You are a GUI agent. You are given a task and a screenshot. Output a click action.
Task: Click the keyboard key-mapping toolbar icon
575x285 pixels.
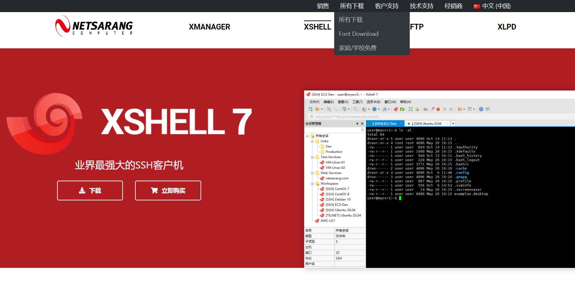coord(426,109)
